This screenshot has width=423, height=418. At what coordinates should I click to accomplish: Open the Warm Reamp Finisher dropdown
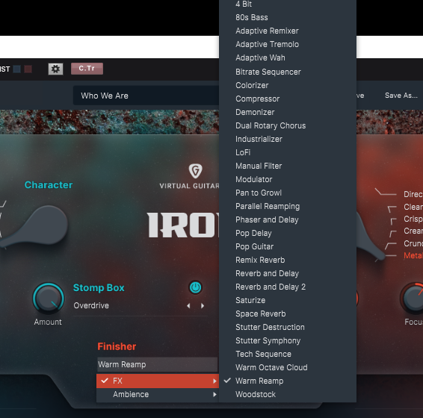[x=157, y=365]
